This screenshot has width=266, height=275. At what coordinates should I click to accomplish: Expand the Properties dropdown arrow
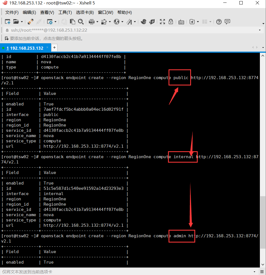pyautogui.click(x=56, y=22)
